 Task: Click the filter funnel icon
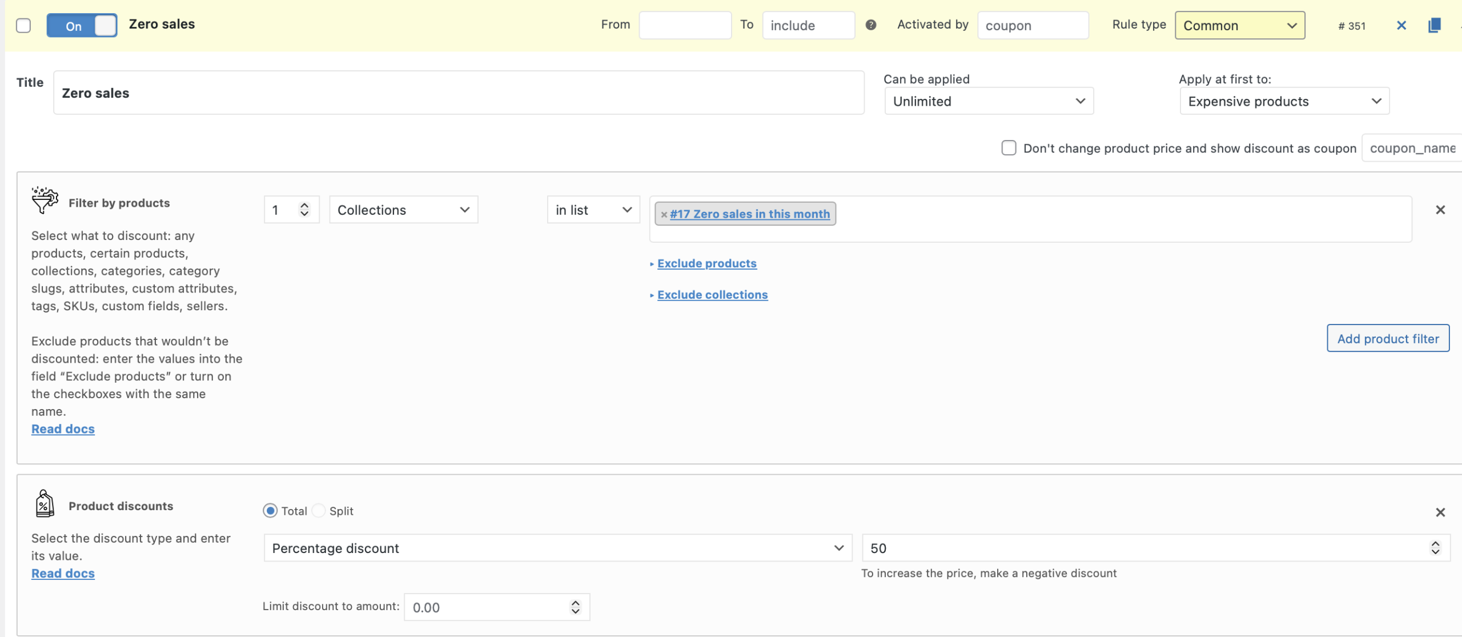click(x=45, y=200)
